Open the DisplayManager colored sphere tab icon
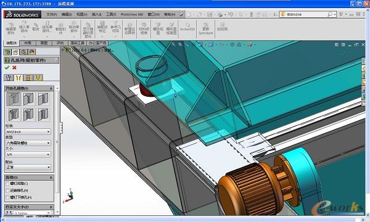Screen dimensions: 370x222 [32, 52]
